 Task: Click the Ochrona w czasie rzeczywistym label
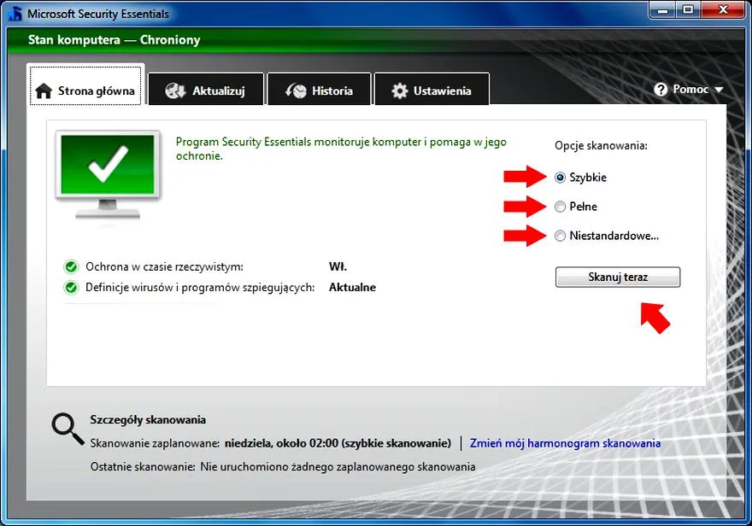click(164, 266)
